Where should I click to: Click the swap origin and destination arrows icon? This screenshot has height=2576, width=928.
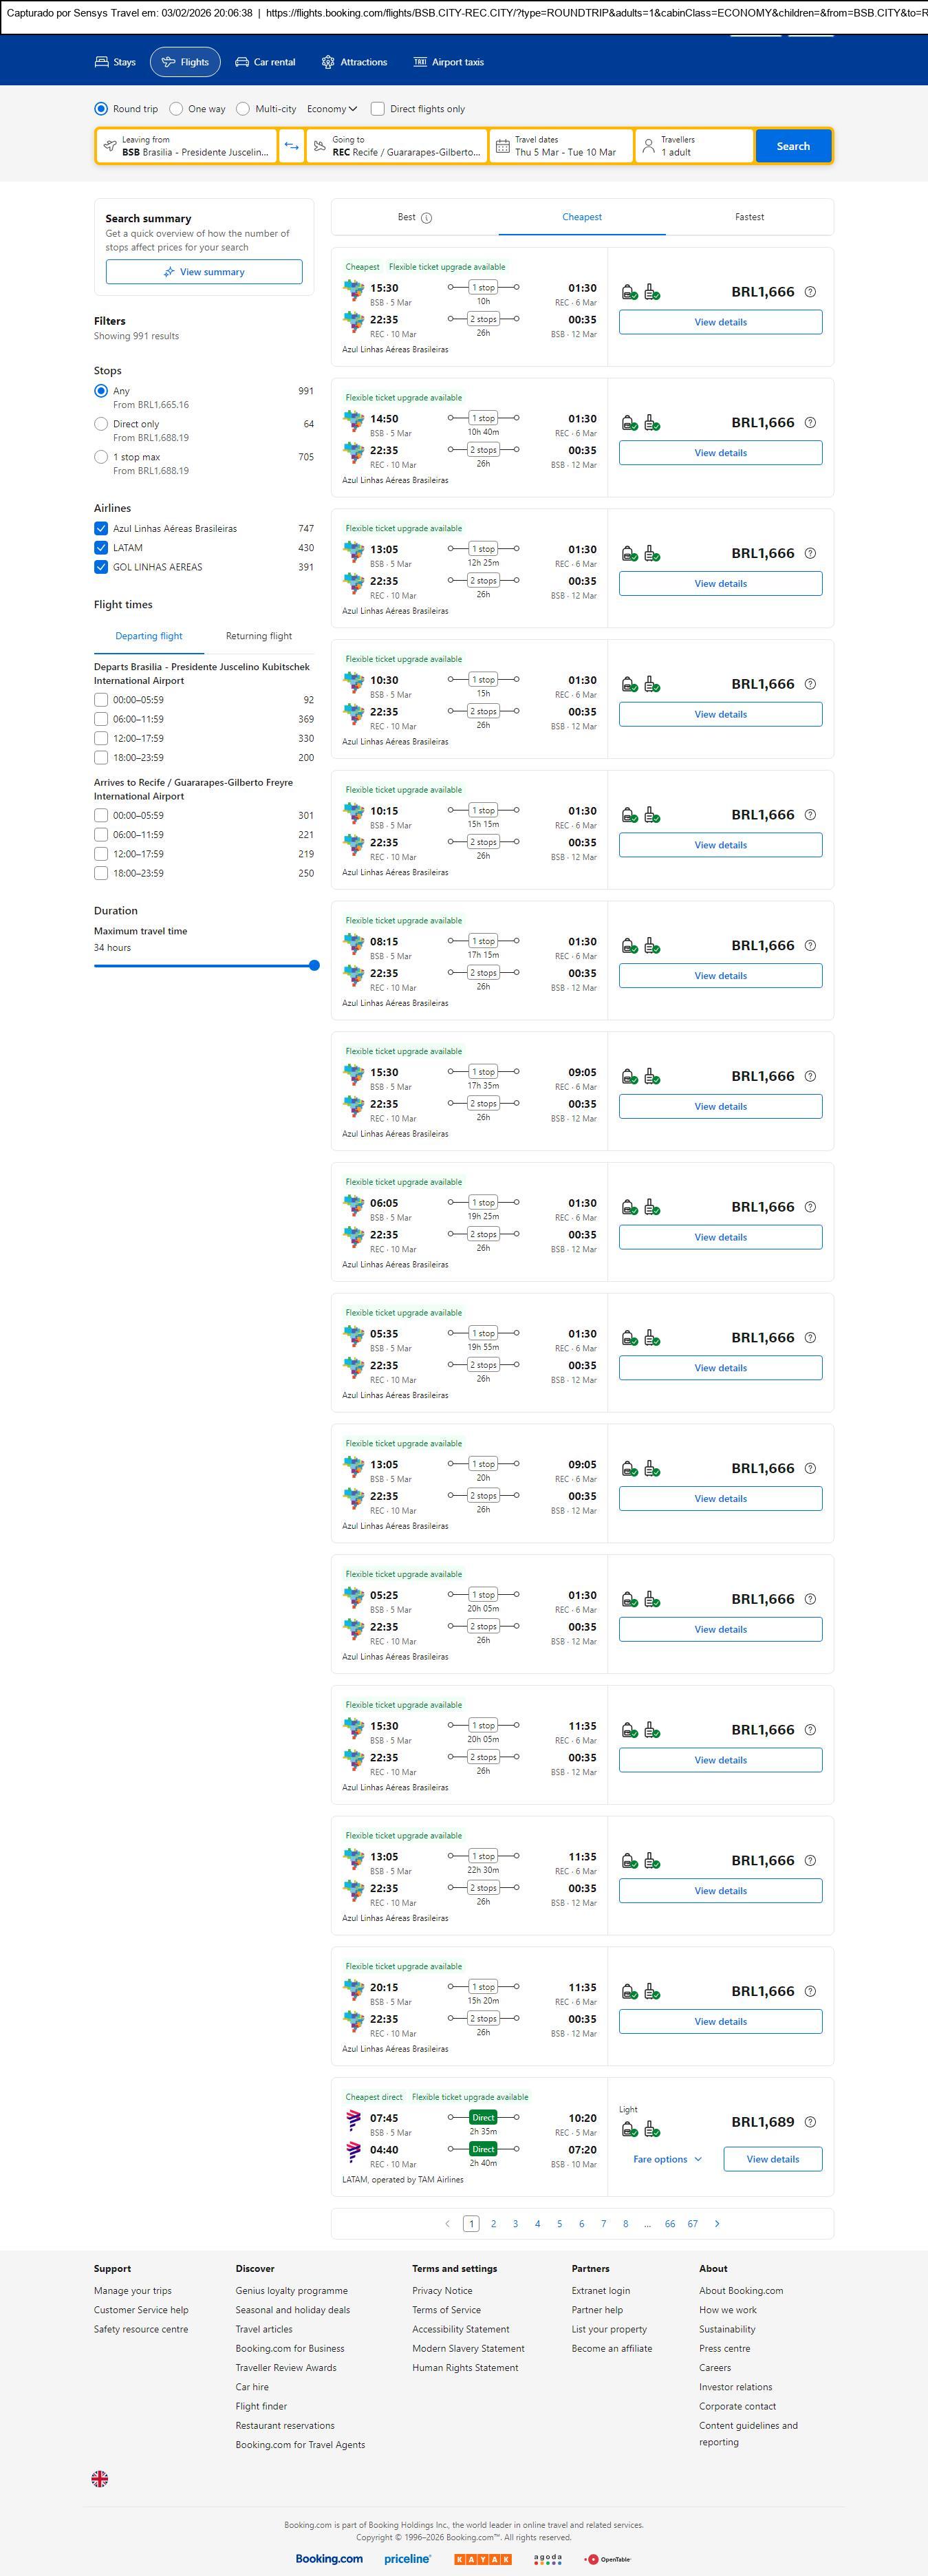coord(291,146)
